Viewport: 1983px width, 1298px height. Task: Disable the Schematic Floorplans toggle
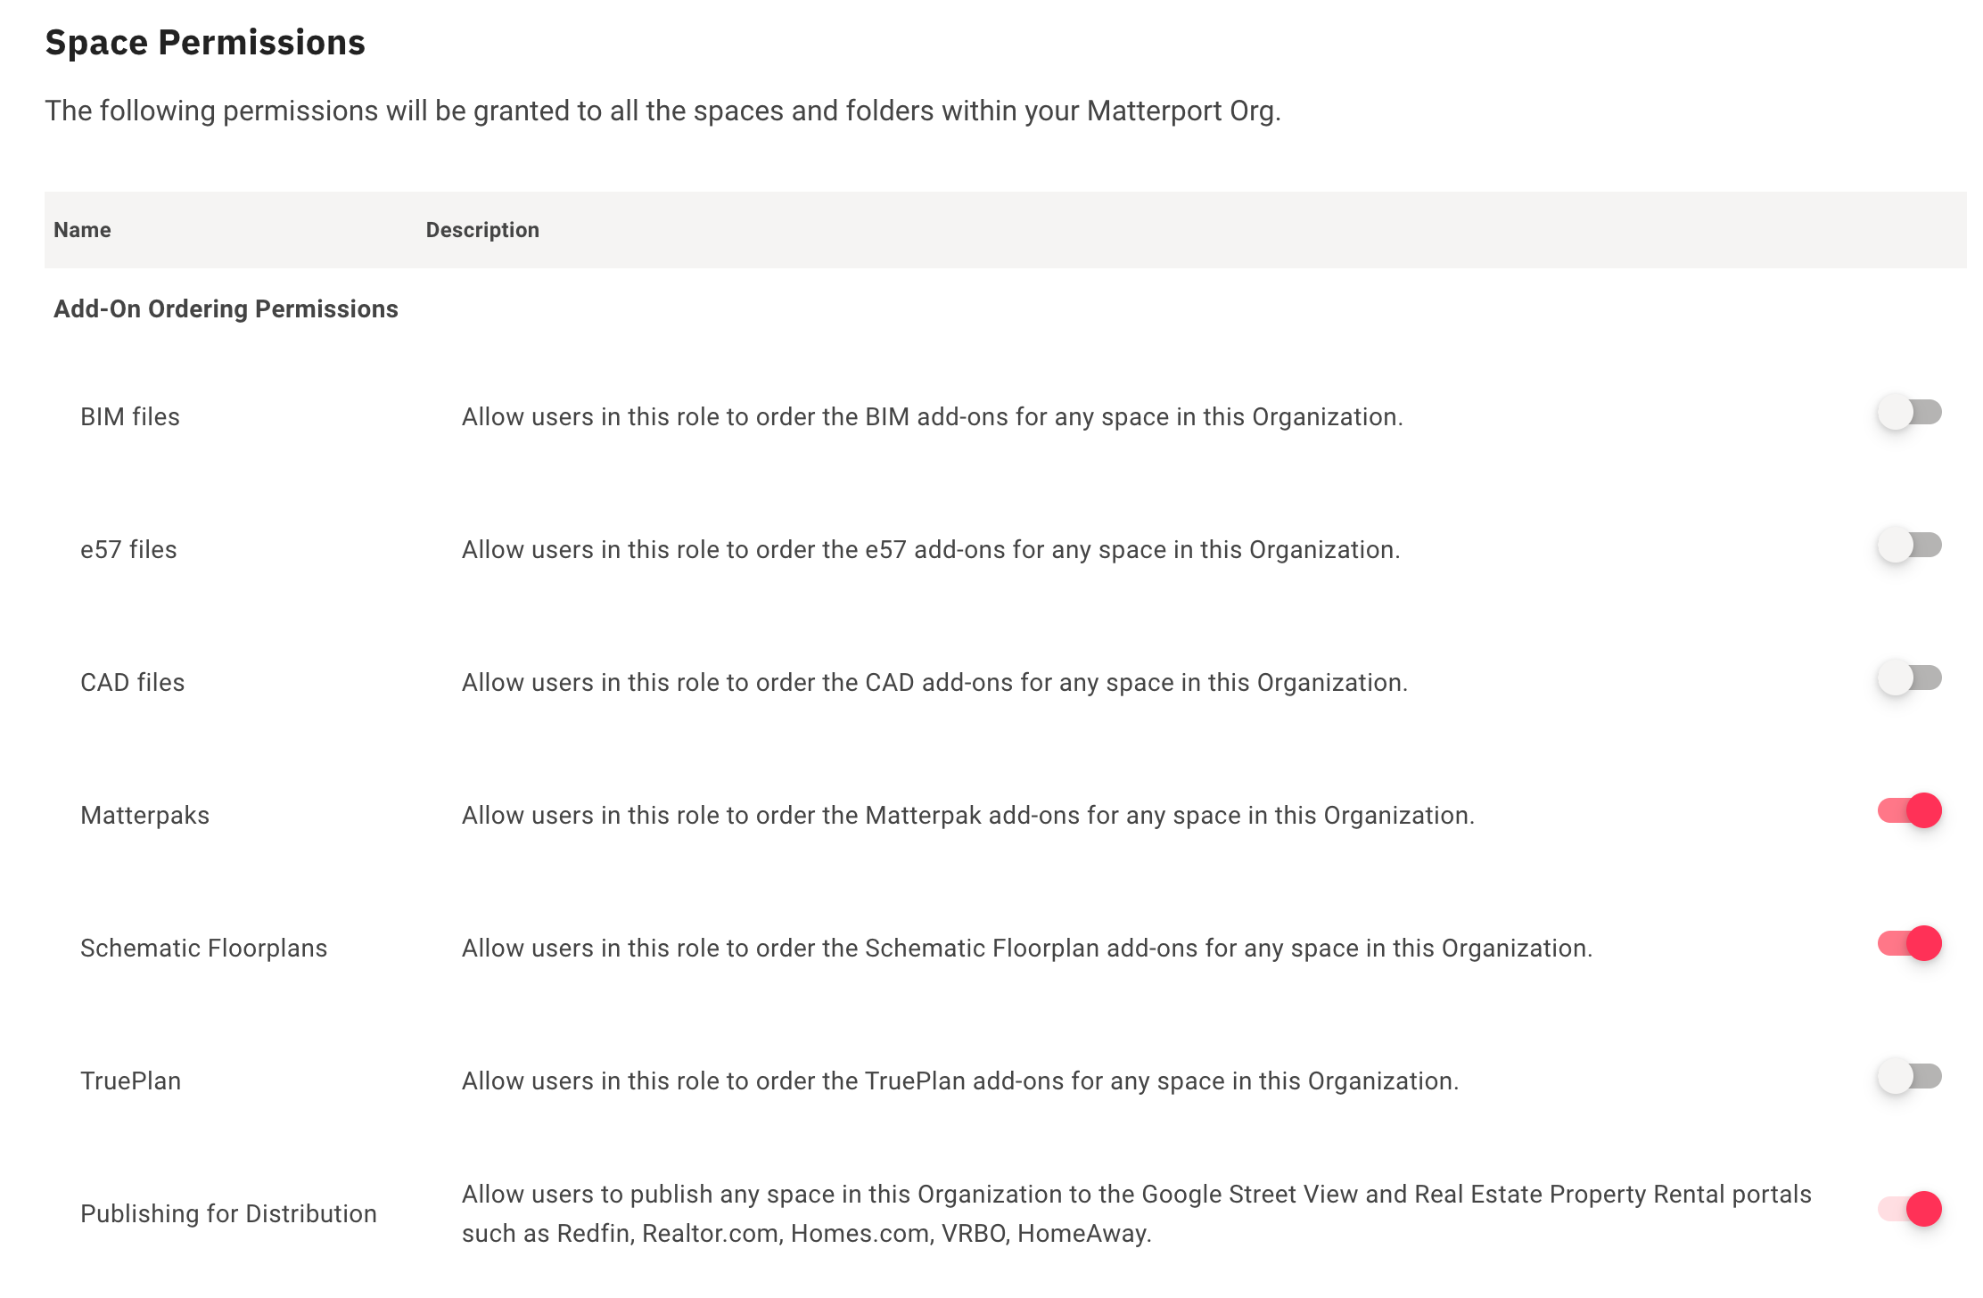pos(1908,944)
